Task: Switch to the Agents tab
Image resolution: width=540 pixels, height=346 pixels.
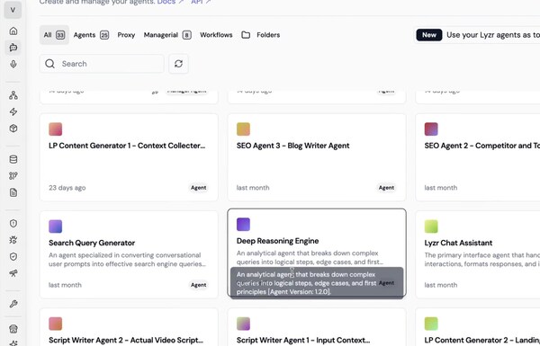Action: click(x=91, y=35)
